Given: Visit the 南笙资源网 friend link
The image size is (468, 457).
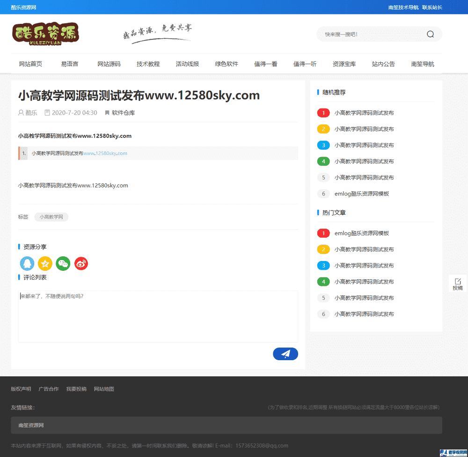Looking at the screenshot, I should [x=31, y=425].
